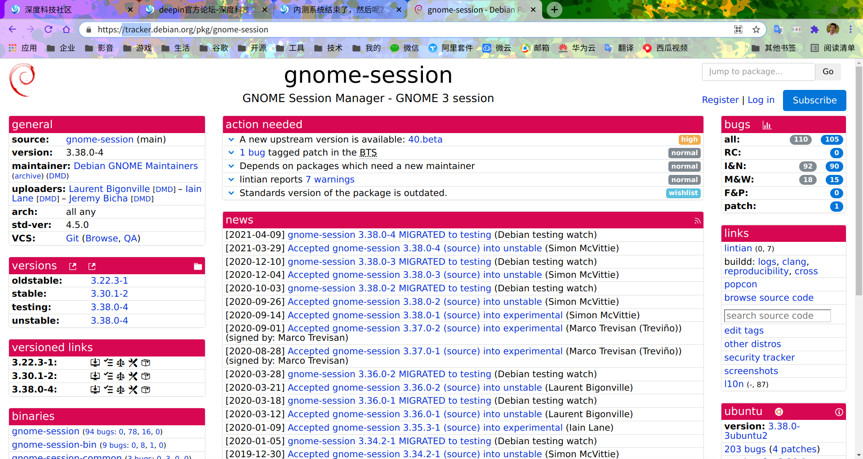
Task: Click the checklist icon for version 3.30.1-2
Action: click(108, 376)
